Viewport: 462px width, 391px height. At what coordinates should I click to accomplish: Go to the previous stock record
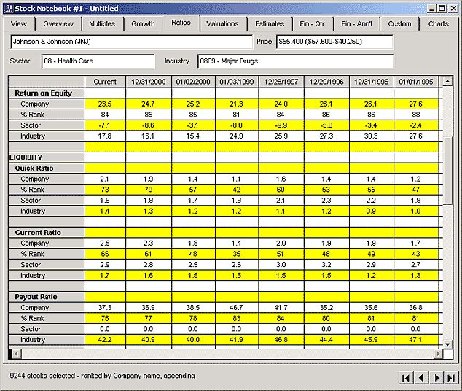coord(421,378)
